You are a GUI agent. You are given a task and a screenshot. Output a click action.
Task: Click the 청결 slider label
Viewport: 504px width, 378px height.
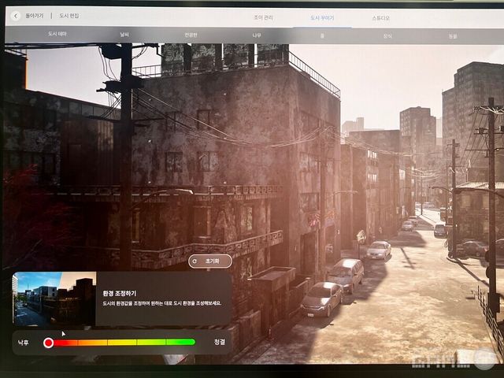click(x=219, y=343)
